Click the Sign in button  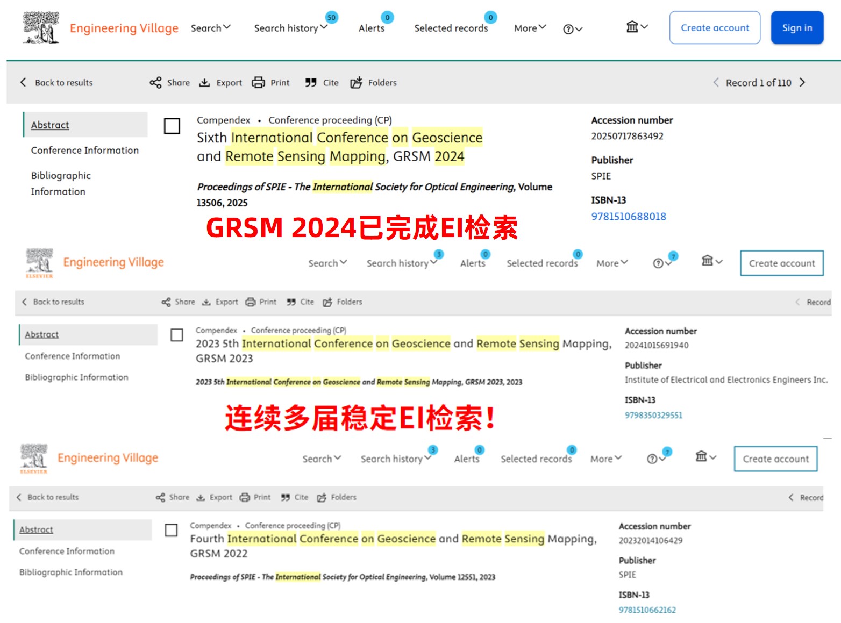click(x=797, y=27)
